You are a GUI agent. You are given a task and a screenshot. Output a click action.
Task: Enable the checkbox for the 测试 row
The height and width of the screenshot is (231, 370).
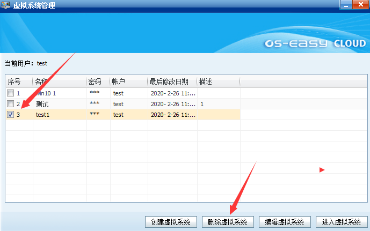click(10, 104)
